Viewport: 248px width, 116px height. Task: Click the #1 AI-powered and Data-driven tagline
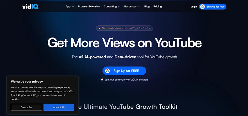point(124,57)
